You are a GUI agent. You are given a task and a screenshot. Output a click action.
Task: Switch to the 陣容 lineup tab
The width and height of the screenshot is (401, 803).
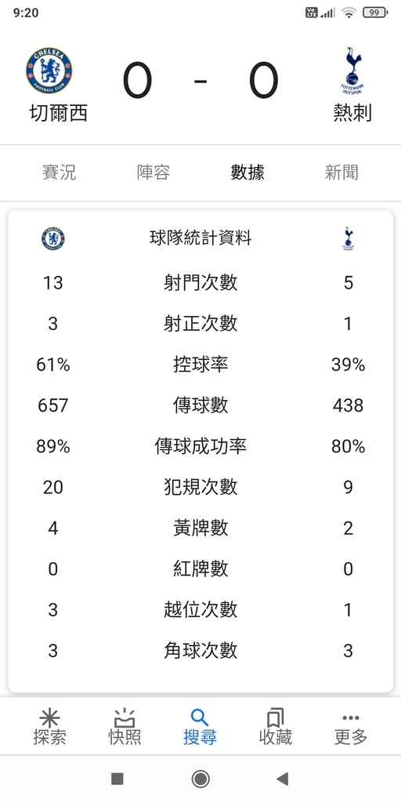[x=154, y=173]
